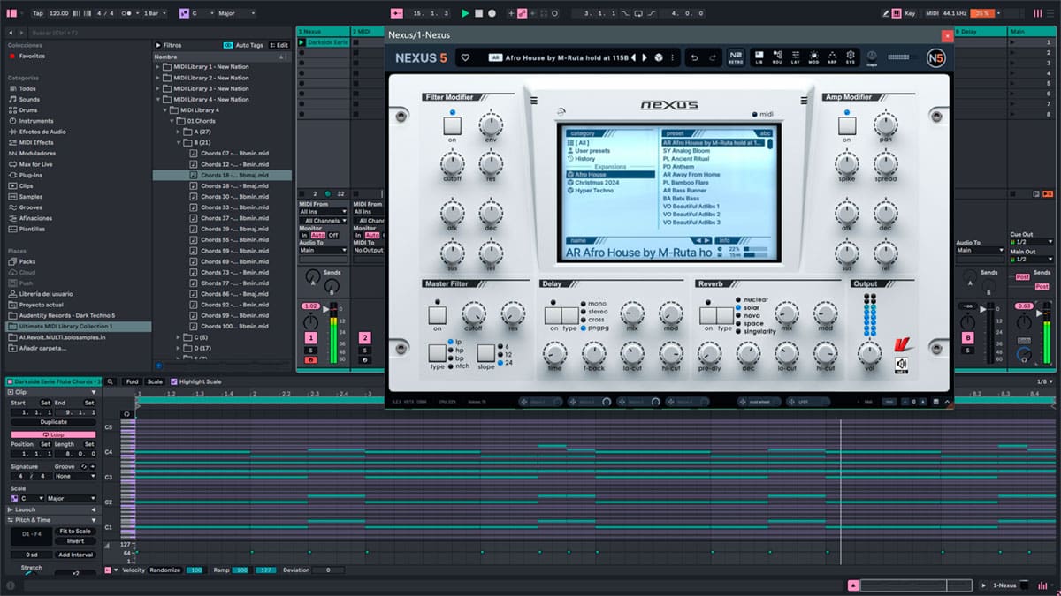
Task: Click the speaker icon in Nexus Output
Action: coord(902,364)
